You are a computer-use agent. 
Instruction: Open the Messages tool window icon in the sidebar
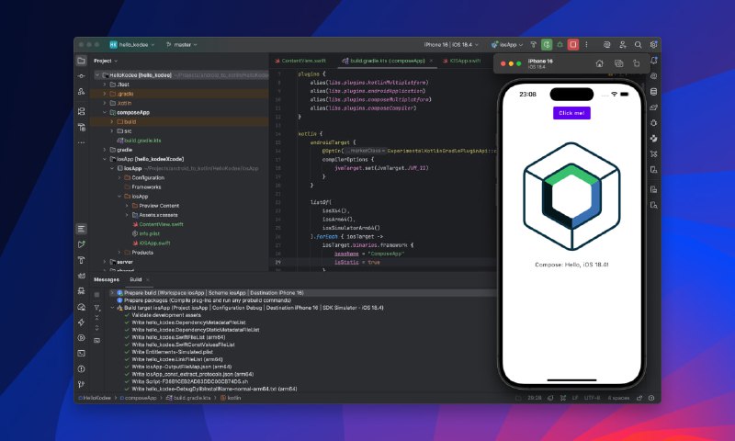(x=81, y=229)
